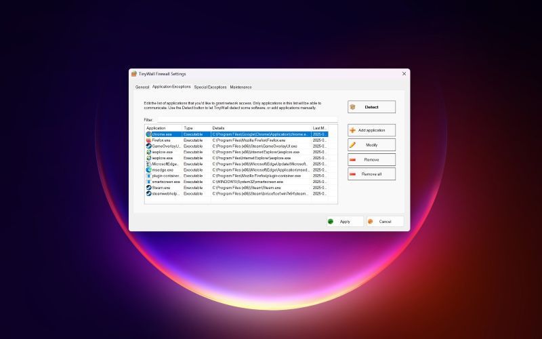Click the Add application button

point(371,130)
